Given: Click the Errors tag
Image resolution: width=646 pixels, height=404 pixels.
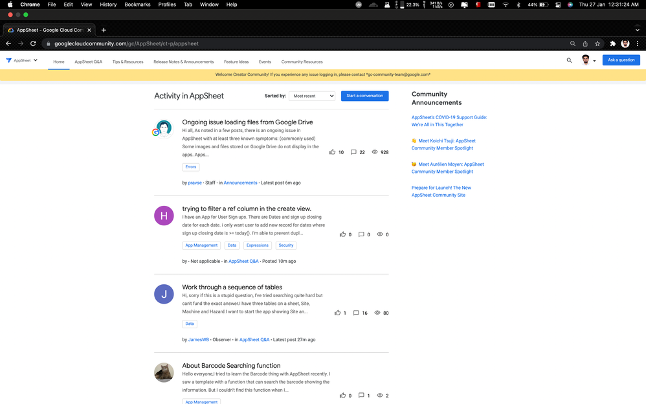Looking at the screenshot, I should 191,167.
